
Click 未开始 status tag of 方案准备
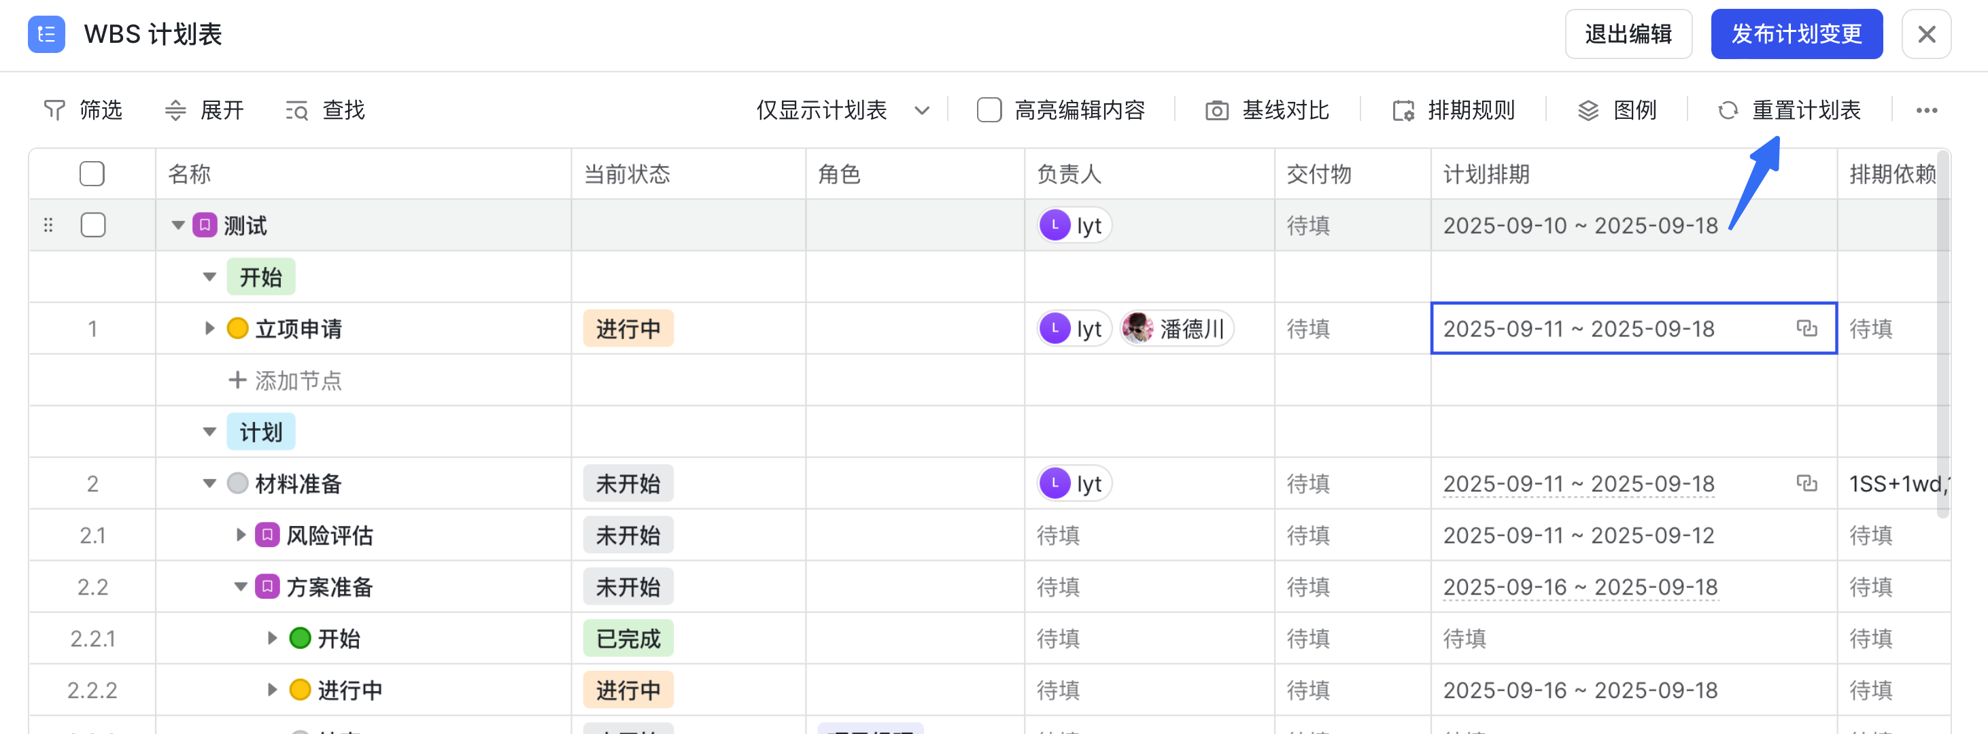coord(628,587)
